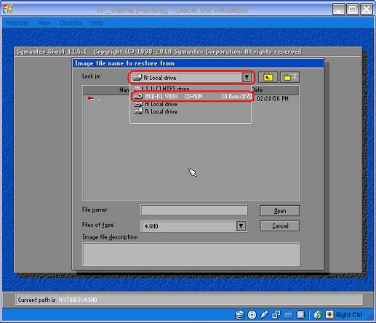This screenshot has height=323, width=376.
Task: Click the CD-ROM icon beside @CD-R1
Action: point(139,96)
